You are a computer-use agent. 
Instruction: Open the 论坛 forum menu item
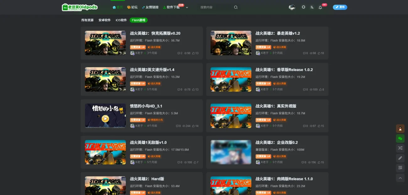click(132, 7)
